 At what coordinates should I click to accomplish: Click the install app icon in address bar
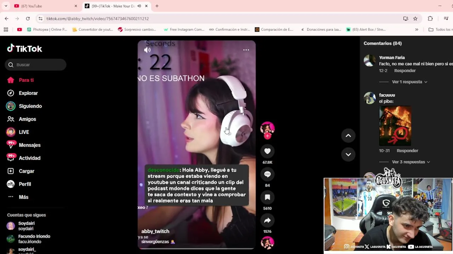[406, 19]
